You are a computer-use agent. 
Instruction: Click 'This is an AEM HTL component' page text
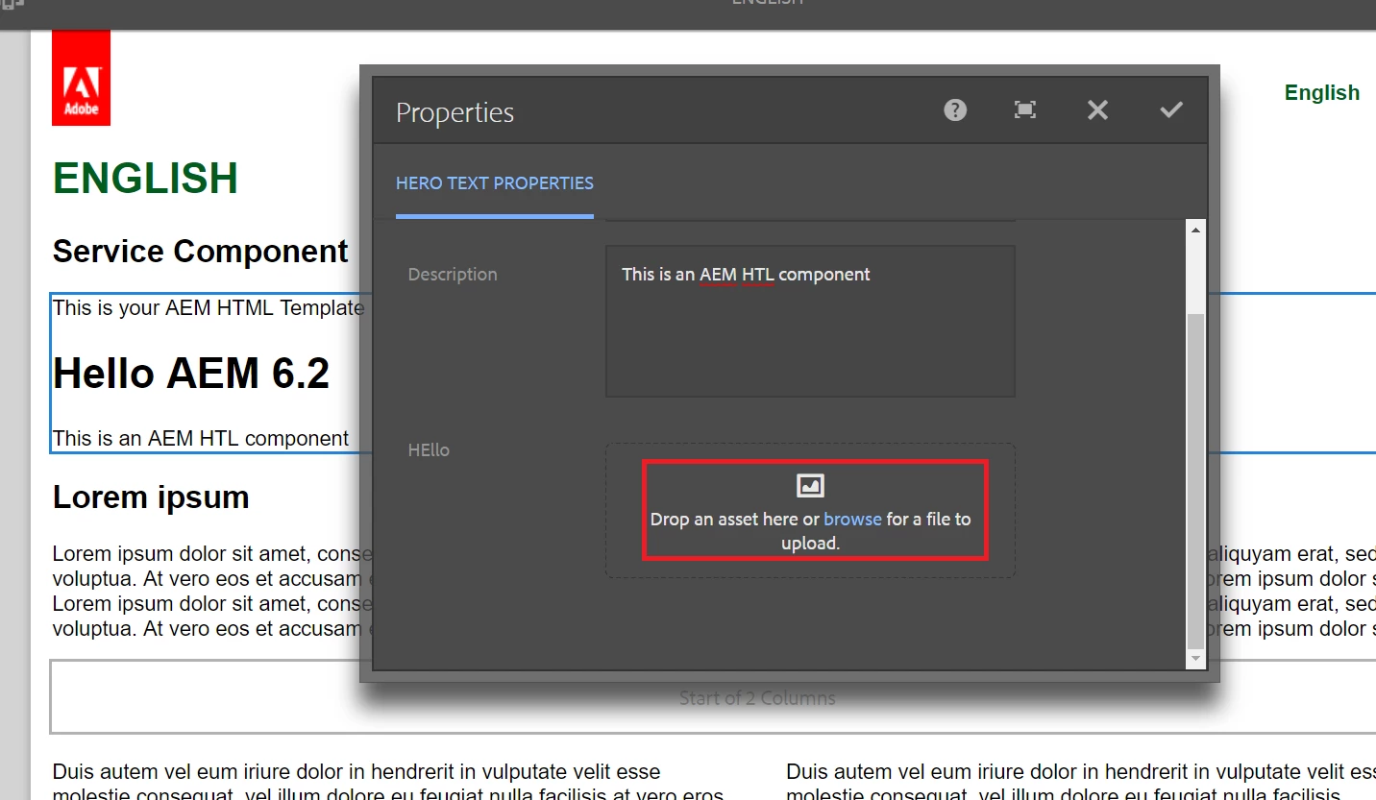click(201, 439)
